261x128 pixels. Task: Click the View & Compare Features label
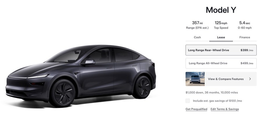pyautogui.click(x=226, y=79)
